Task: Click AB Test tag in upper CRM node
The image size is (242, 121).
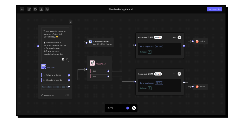Action: pos(159,46)
